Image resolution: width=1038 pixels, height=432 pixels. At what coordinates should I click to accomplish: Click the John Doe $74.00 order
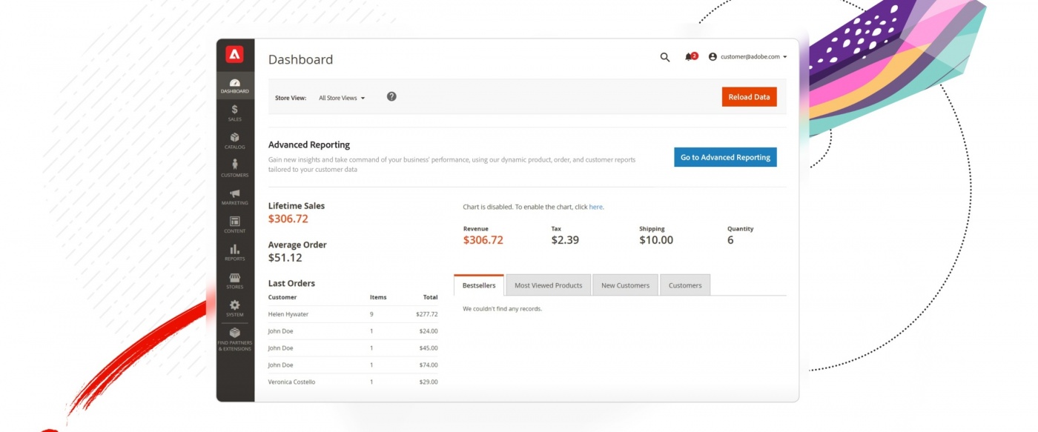[353, 365]
